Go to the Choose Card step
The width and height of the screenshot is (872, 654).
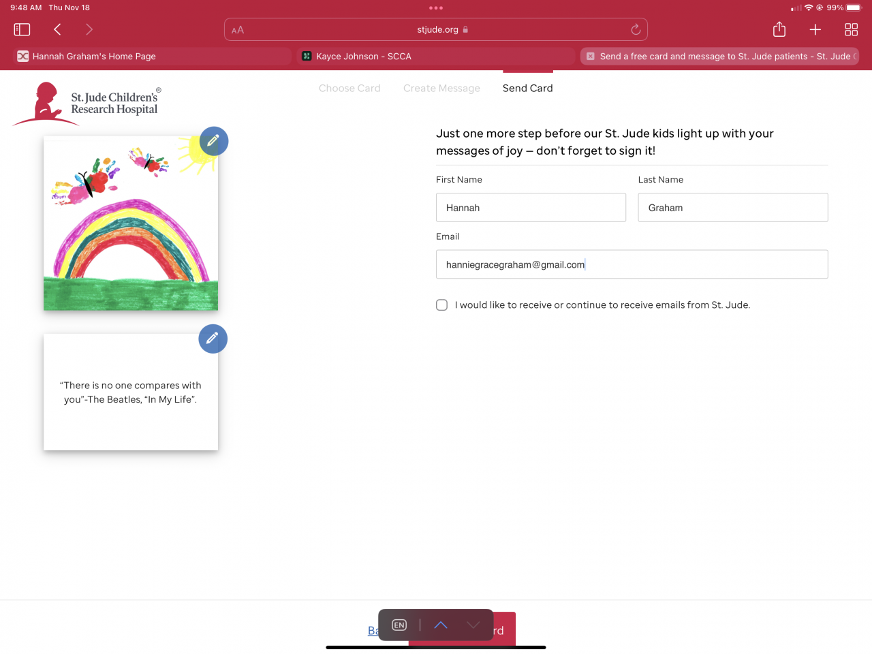point(349,88)
